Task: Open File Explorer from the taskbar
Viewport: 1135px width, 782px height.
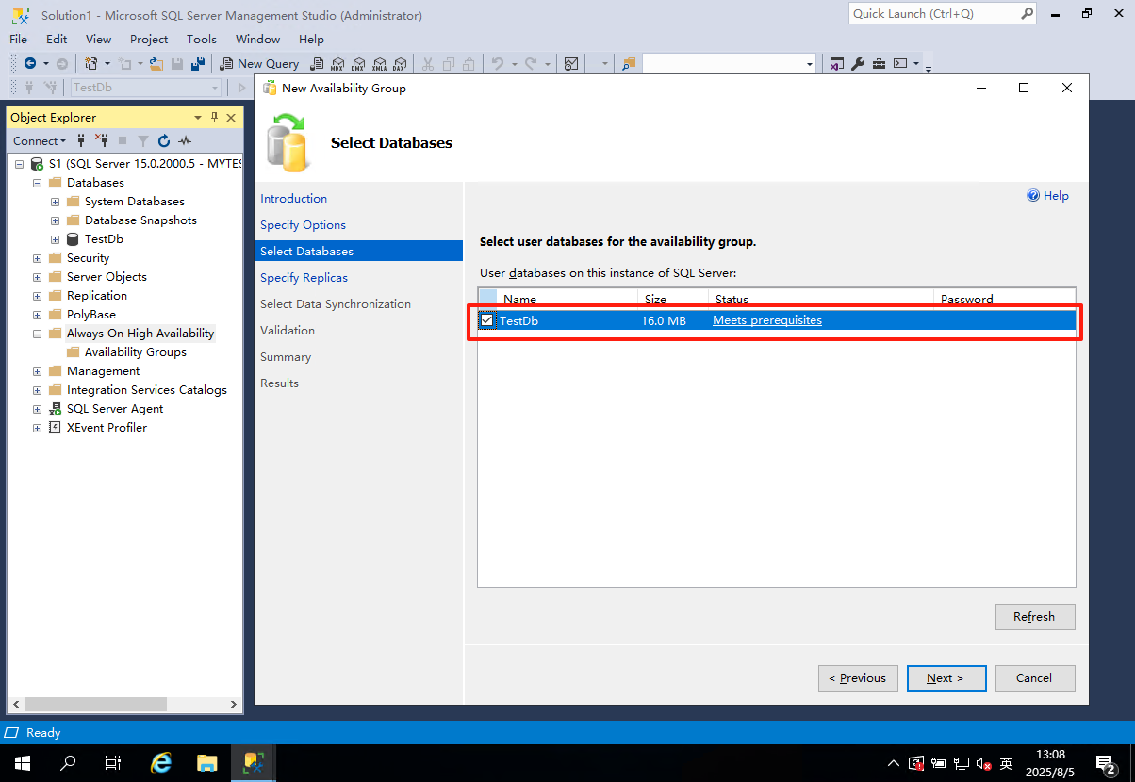Action: point(207,763)
